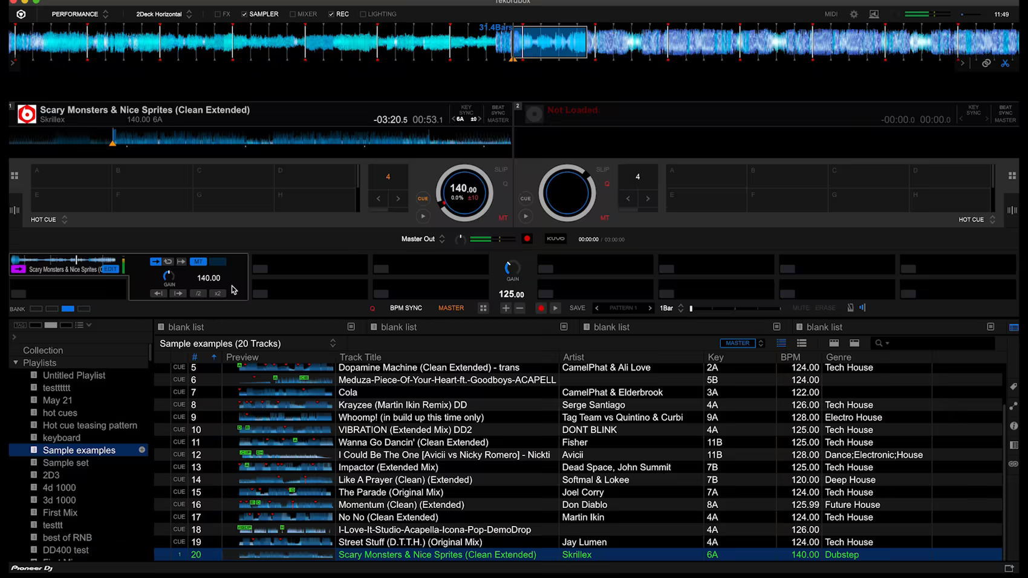Open deck 2 HOT CUE mode dropdown
The width and height of the screenshot is (1028, 578).
point(977,219)
